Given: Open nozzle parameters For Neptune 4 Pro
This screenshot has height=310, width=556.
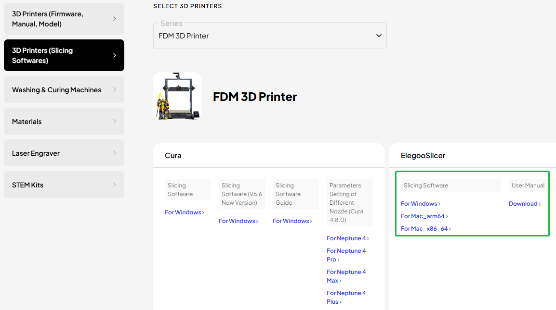Looking at the screenshot, I should coord(346,255).
